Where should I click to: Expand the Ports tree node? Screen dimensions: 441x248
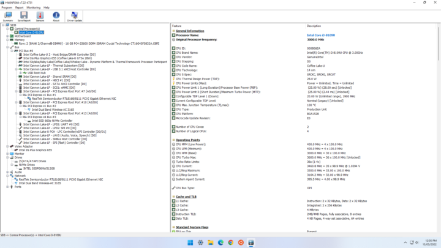tap(7, 187)
